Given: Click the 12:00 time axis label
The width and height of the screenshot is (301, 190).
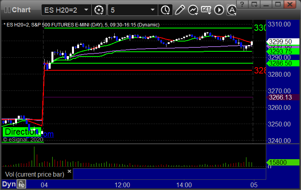Looking at the screenshot, I should point(122,185).
